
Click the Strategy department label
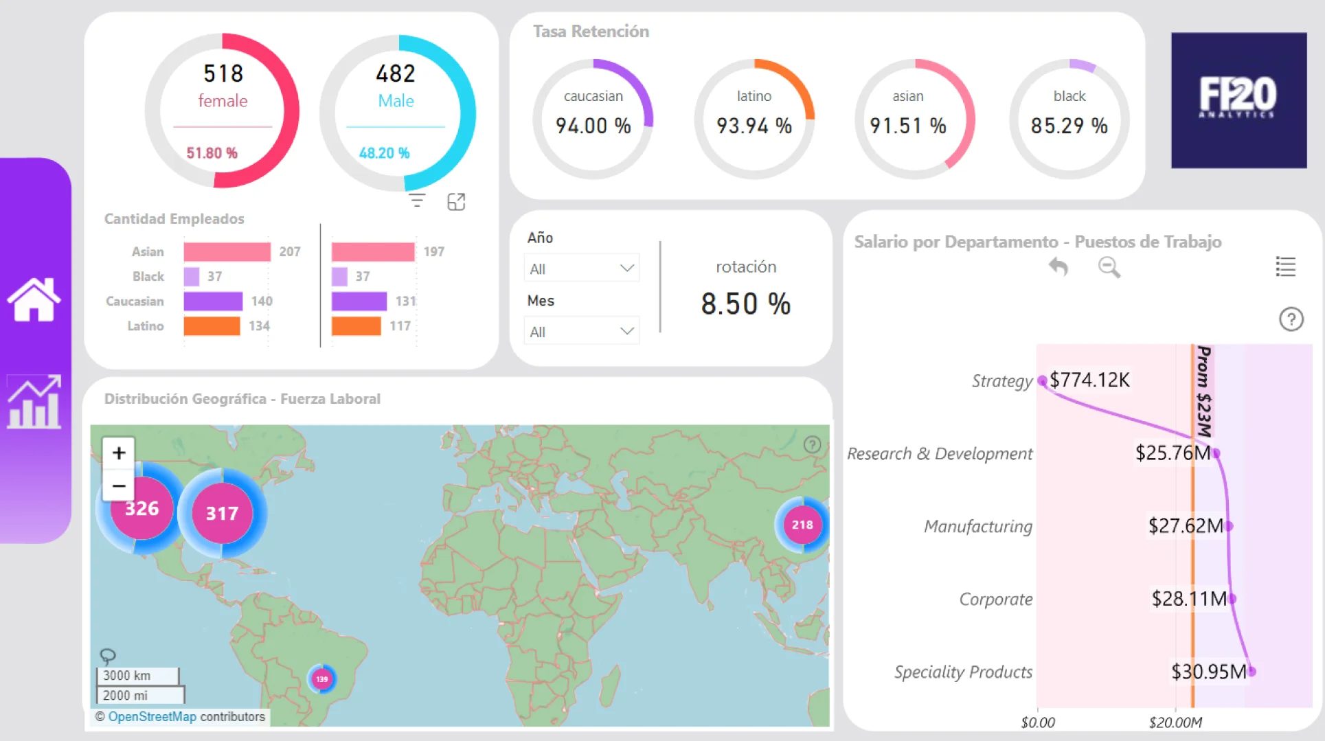point(1001,380)
